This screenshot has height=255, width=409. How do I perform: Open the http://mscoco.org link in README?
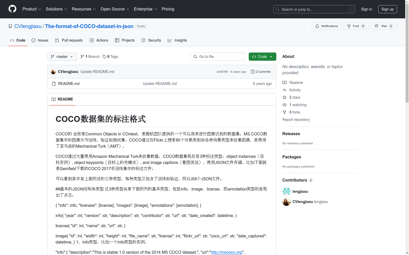pos(226,252)
